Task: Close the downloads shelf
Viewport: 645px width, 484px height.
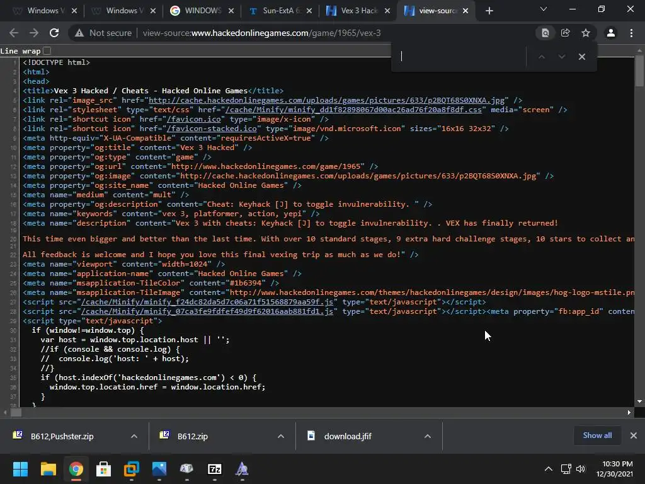Action: pyautogui.click(x=634, y=435)
